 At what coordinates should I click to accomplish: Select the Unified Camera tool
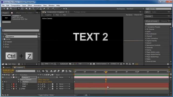[19, 9]
